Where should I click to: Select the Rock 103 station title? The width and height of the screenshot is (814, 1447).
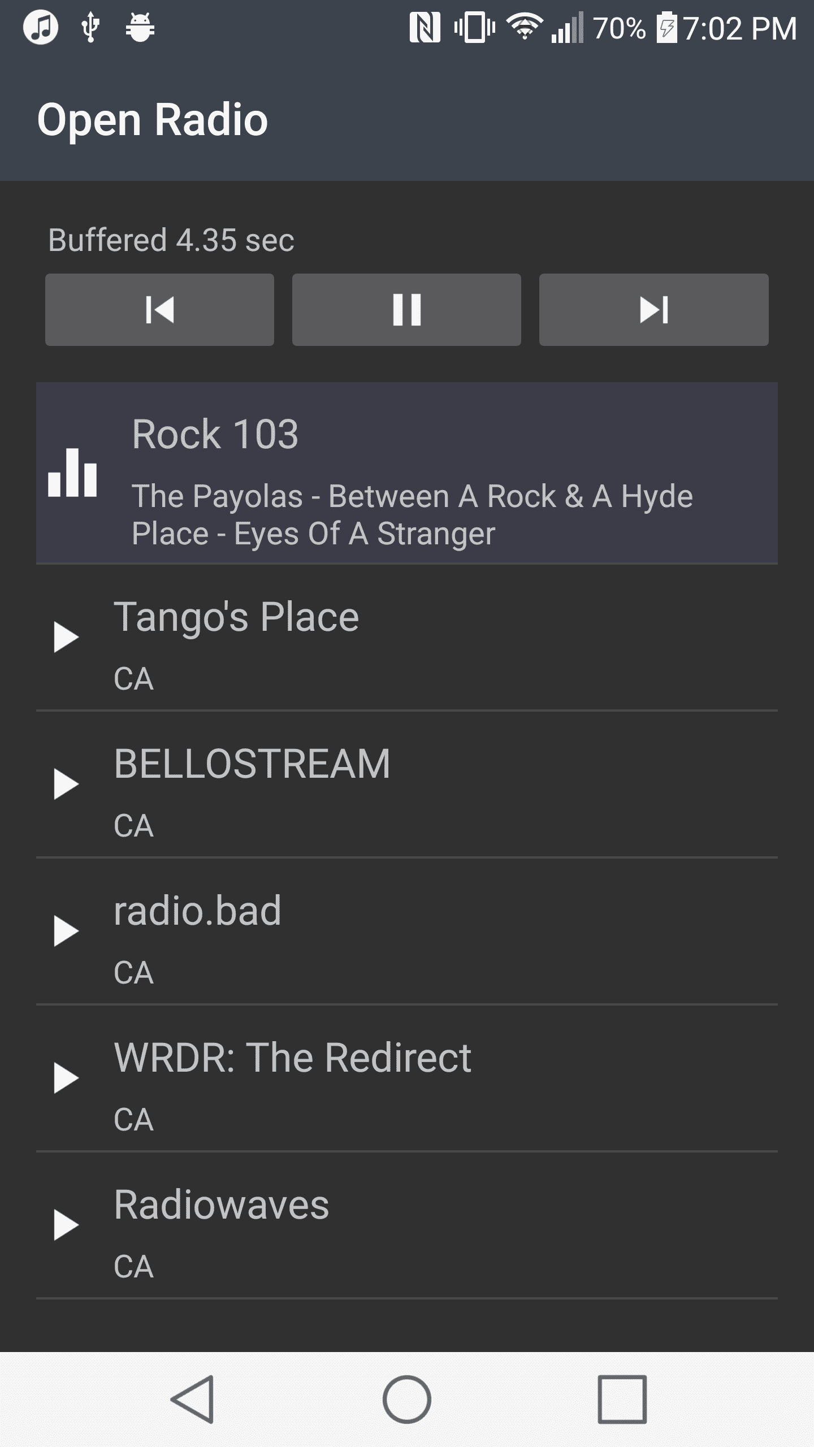click(215, 434)
